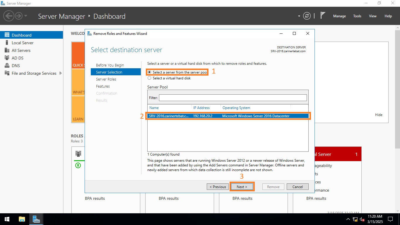Click the Local Server tile alert count 1
This screenshot has height=225, width=400.
(x=356, y=154)
